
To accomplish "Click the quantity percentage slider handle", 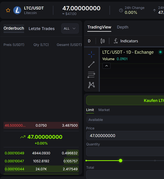I will pos(121,161).
